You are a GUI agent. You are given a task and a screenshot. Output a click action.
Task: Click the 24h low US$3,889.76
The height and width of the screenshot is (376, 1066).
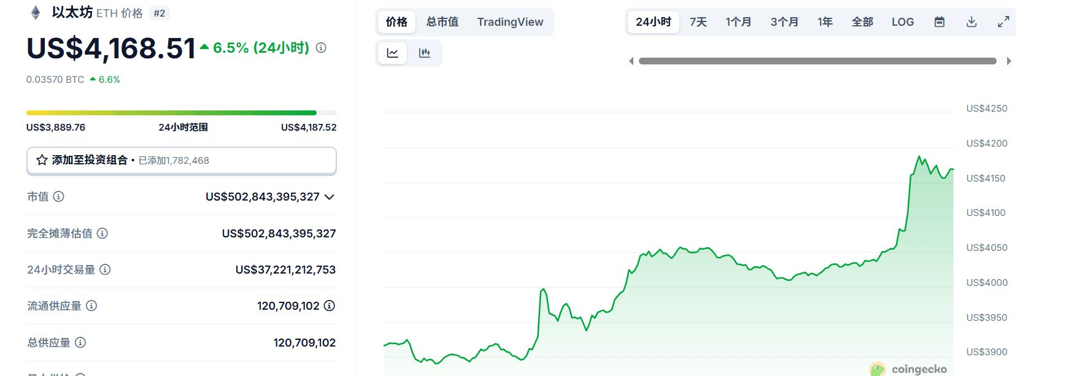click(x=56, y=128)
